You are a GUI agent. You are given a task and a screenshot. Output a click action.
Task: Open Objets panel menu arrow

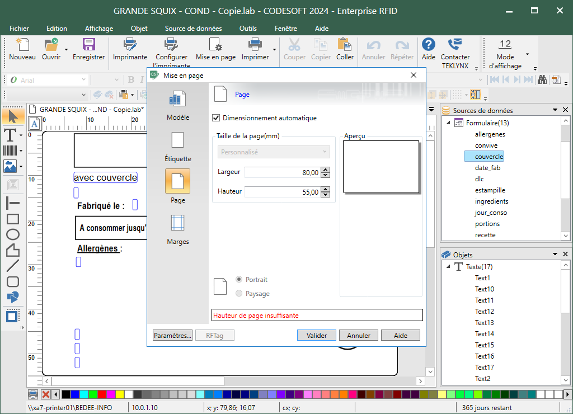[555, 253]
